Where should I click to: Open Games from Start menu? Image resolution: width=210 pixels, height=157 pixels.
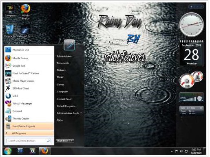point(60,85)
